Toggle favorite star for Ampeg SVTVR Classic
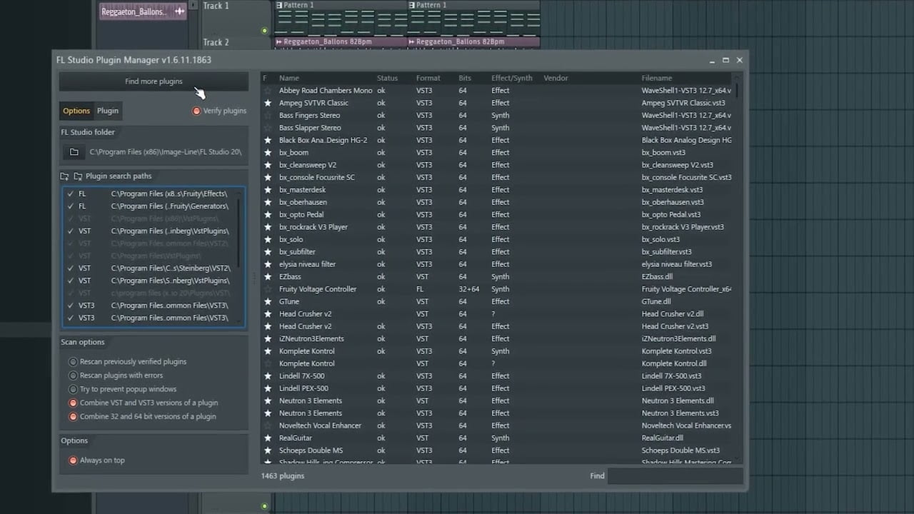Image resolution: width=914 pixels, height=514 pixels. 268,103
